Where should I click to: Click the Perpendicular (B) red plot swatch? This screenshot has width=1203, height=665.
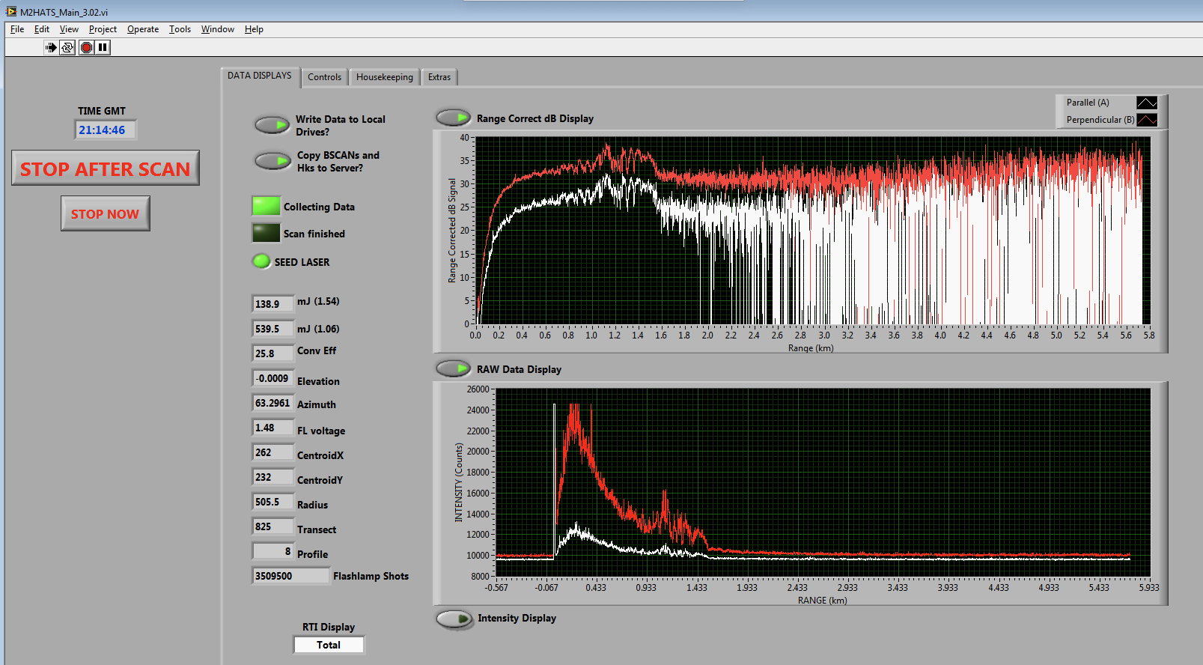point(1146,120)
